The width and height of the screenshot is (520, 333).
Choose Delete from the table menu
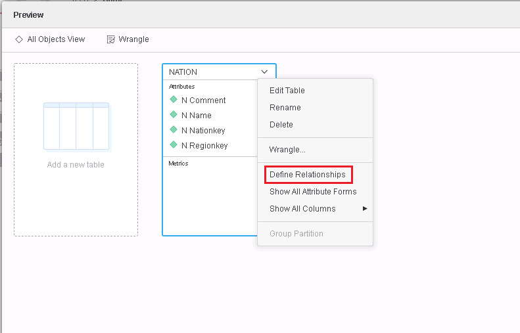[x=281, y=125]
